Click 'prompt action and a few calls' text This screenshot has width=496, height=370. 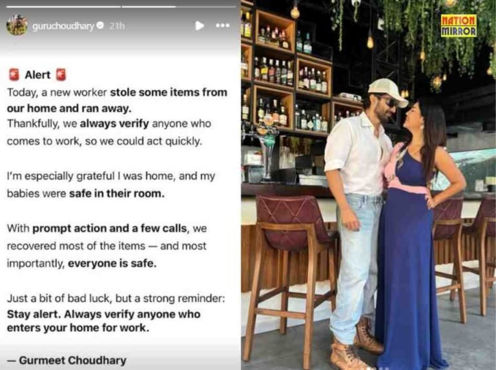(x=110, y=228)
